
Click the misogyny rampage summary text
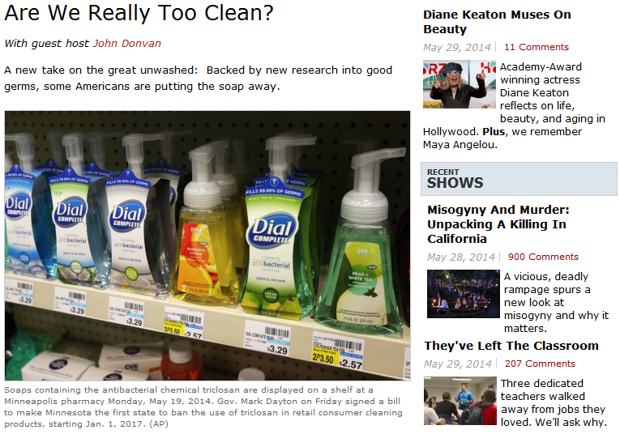coord(556,302)
